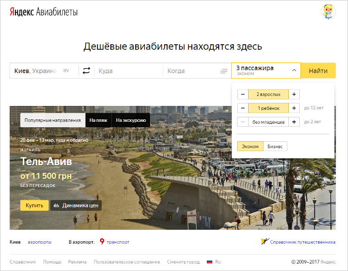This screenshot has height=271, width=348.
Task: Collapse the 3 пассажира dropdown
Action: pos(266,71)
